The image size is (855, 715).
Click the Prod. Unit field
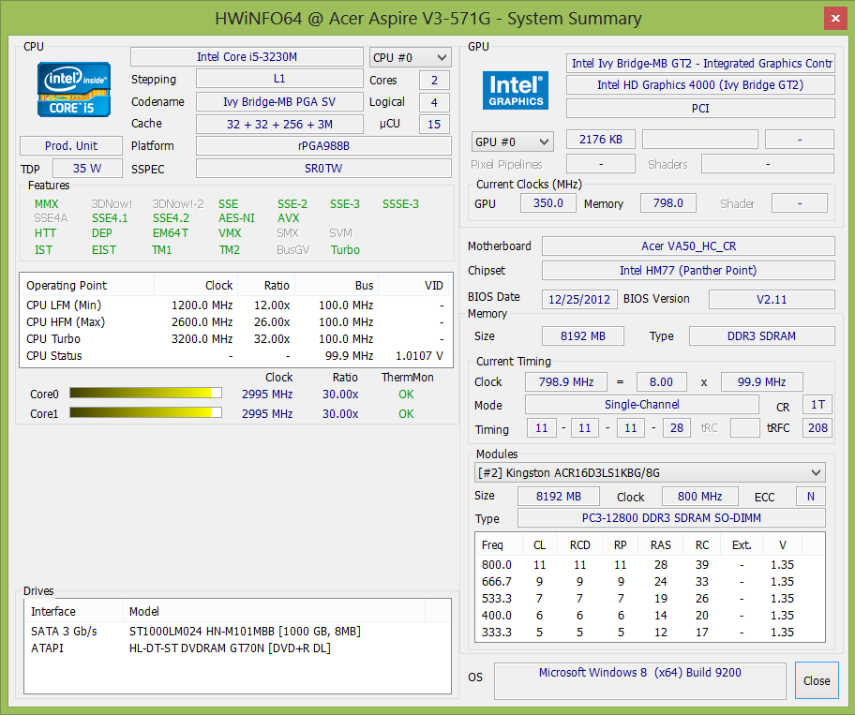pyautogui.click(x=71, y=145)
